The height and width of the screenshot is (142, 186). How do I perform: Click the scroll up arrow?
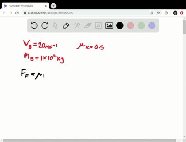coord(184,19)
